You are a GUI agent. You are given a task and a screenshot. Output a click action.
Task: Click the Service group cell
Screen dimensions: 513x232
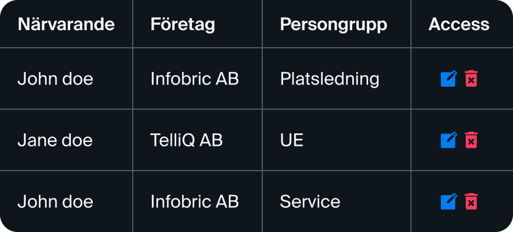pyautogui.click(x=310, y=201)
